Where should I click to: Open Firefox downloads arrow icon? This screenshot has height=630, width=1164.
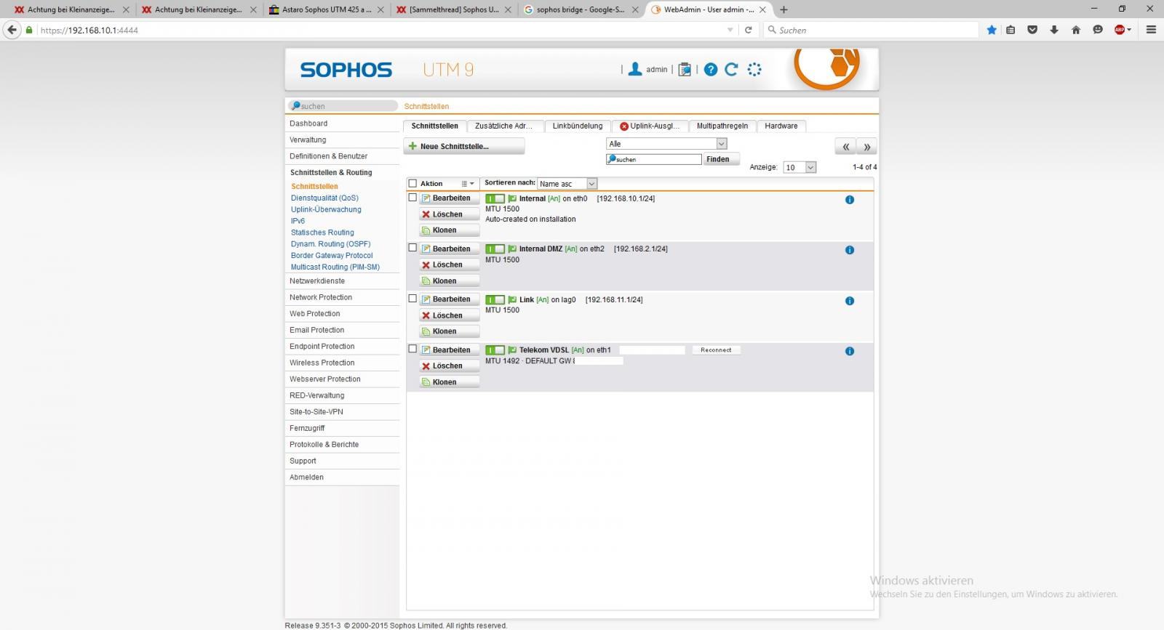click(x=1053, y=30)
